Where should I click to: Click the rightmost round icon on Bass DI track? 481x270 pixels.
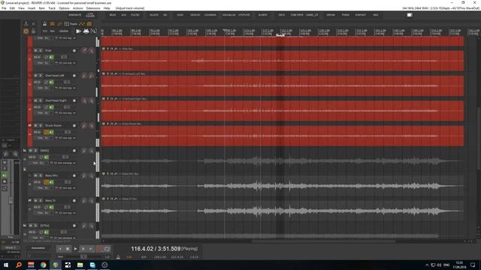tap(92, 201)
